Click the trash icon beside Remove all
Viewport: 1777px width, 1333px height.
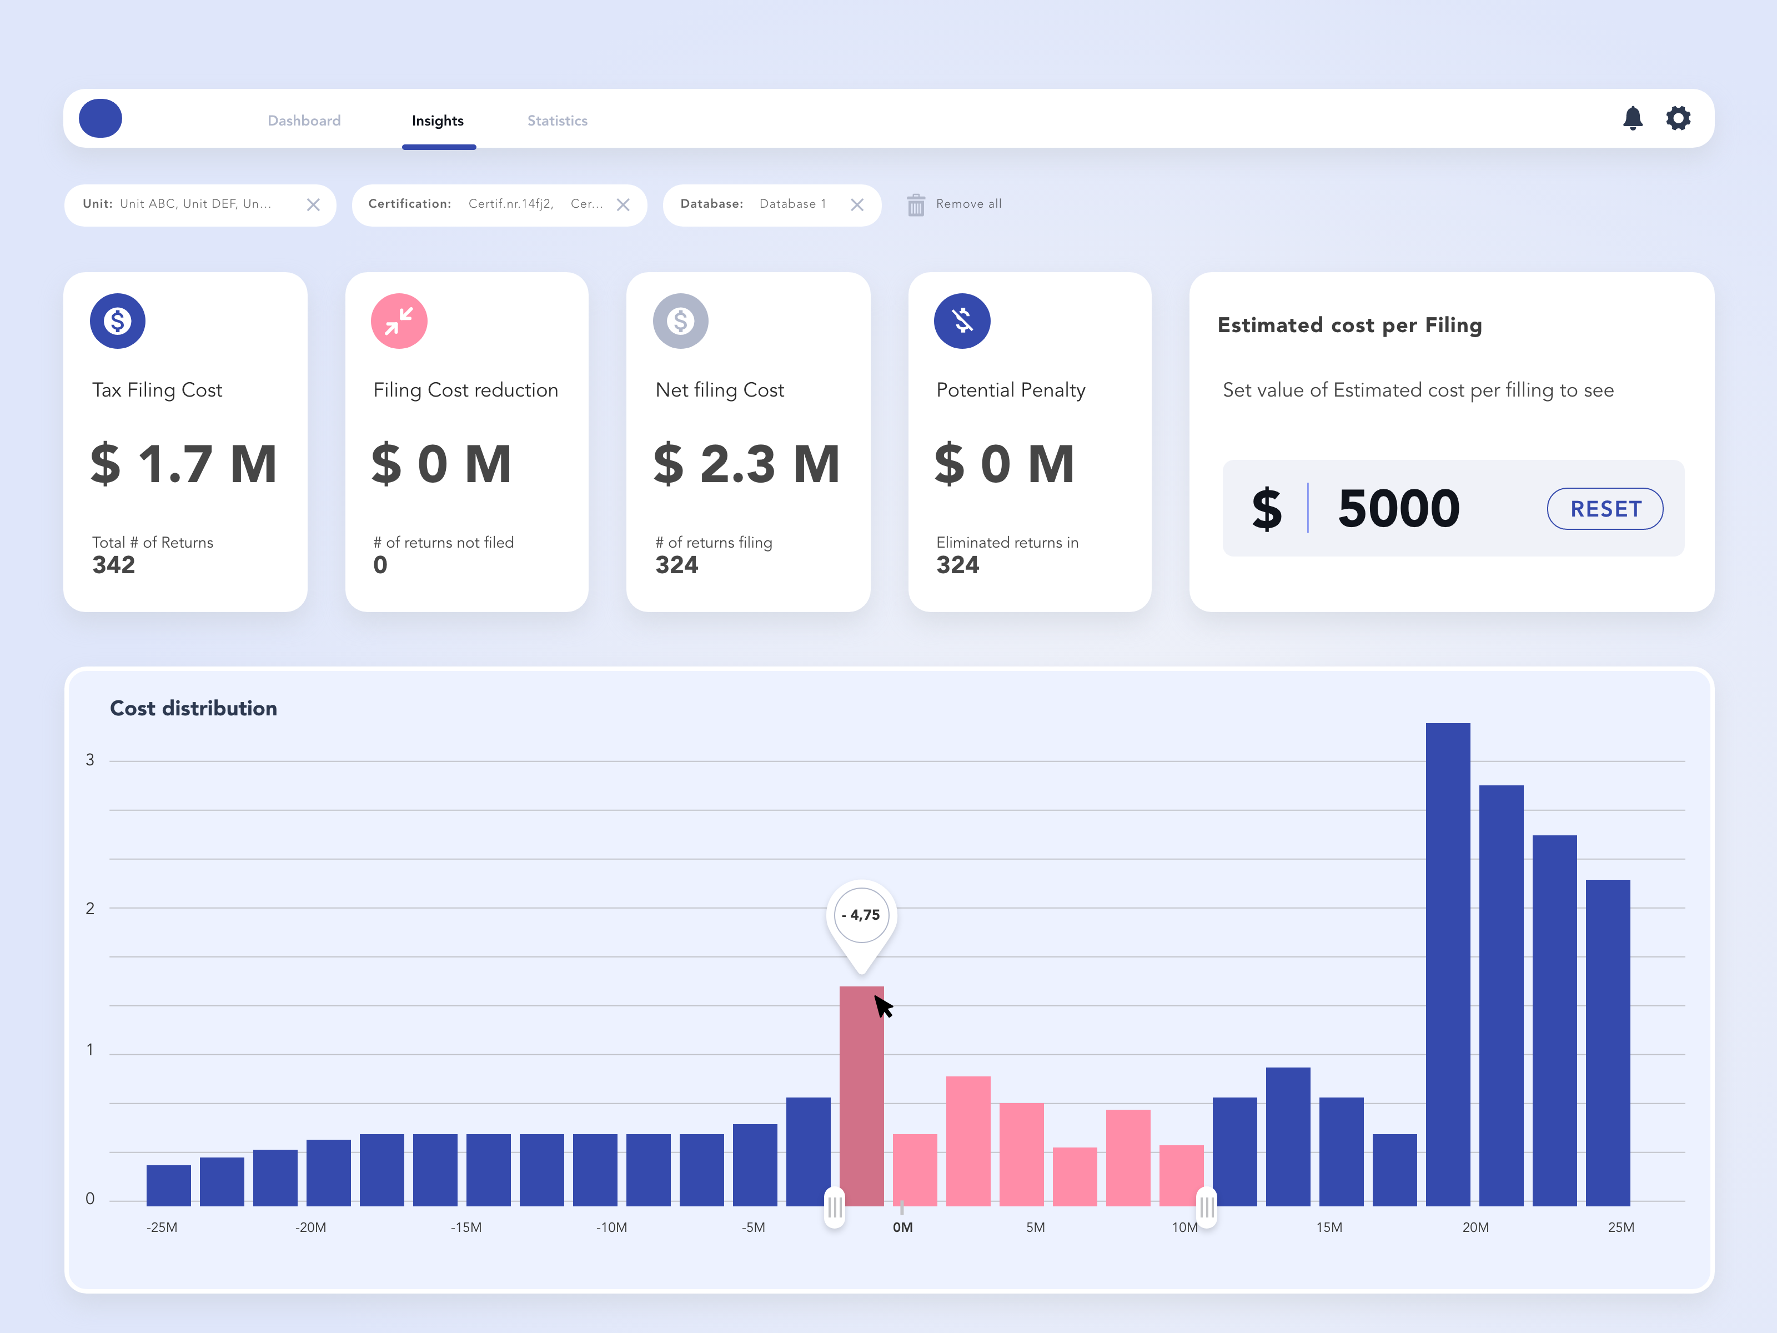coord(916,204)
